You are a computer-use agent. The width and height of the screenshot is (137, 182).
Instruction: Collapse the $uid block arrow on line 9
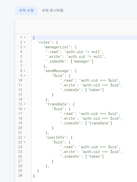[24, 76]
